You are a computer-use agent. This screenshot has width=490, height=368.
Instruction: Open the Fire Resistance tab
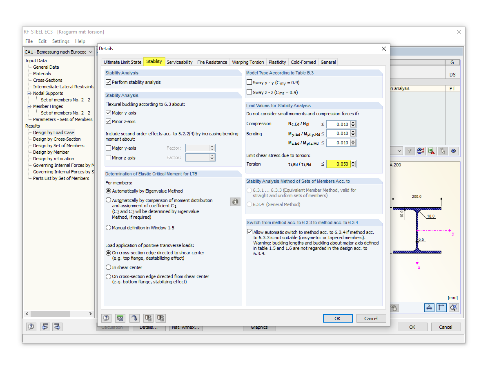(x=212, y=62)
